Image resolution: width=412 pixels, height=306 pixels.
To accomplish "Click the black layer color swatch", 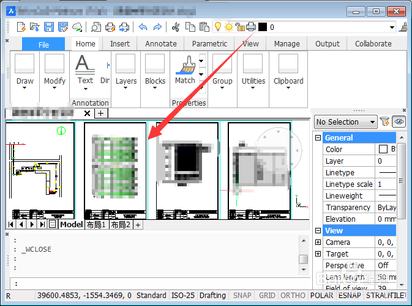I will (263, 27).
